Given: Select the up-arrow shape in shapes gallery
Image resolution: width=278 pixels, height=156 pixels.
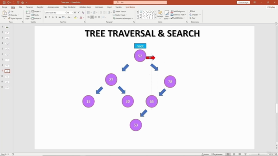Looking at the screenshot, I should [138, 12].
